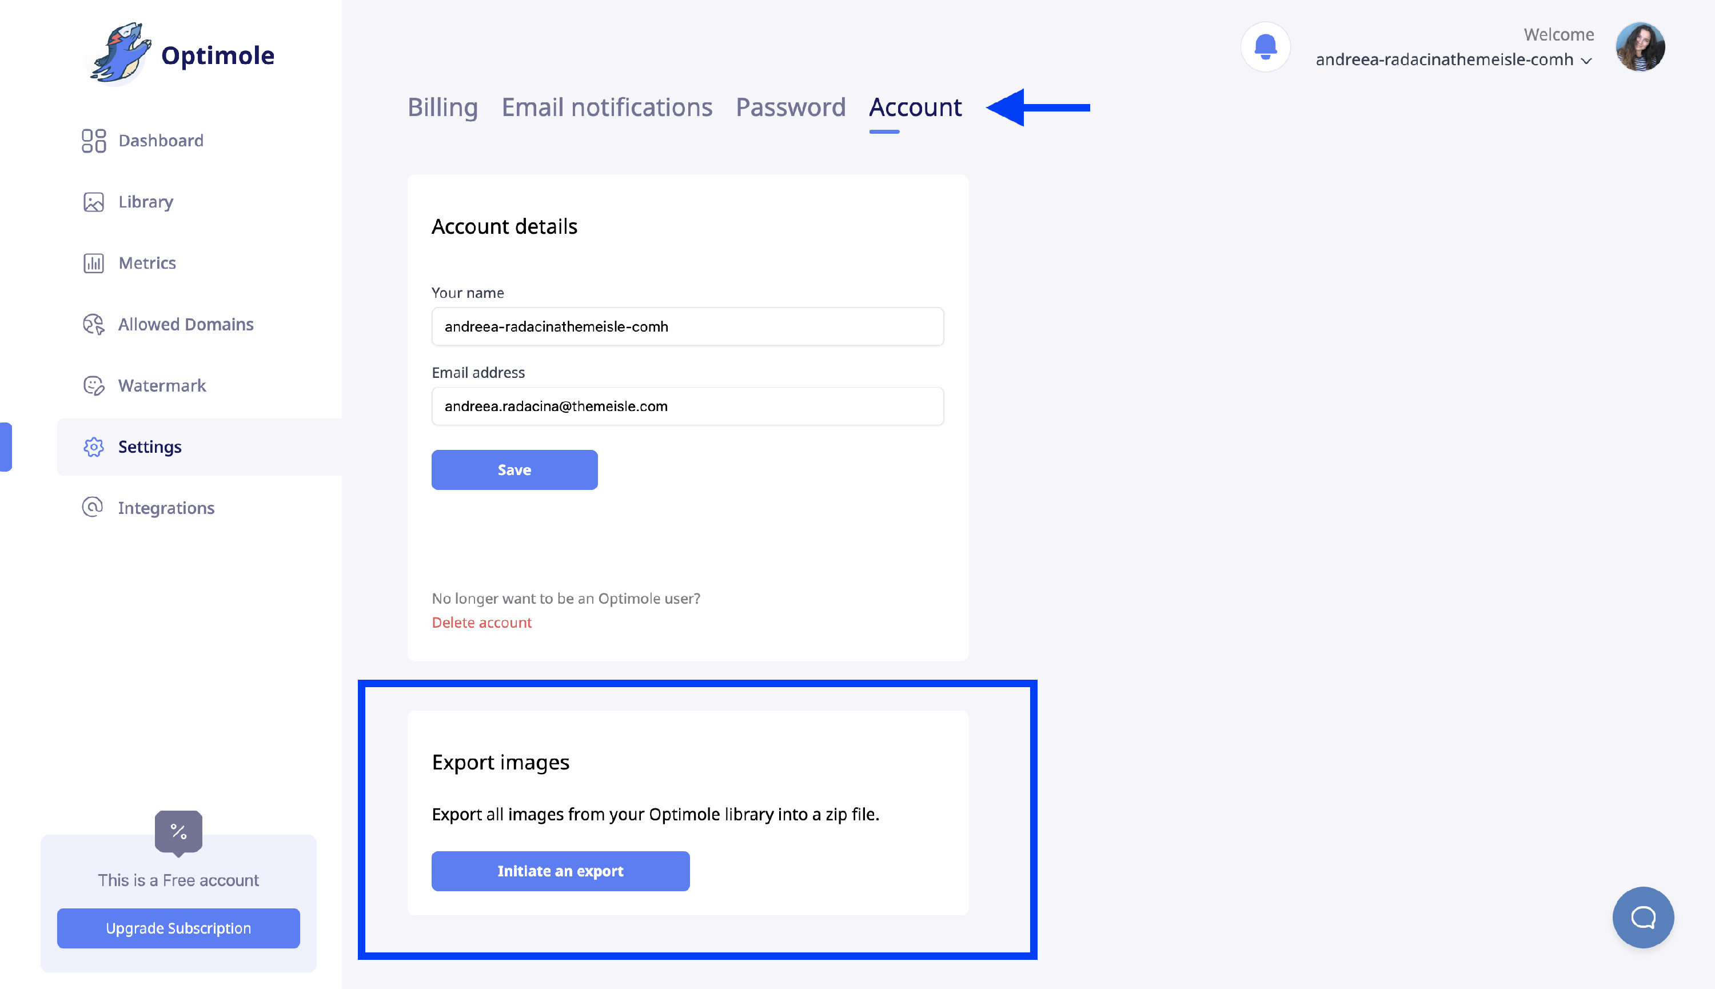Click the Watermark icon in sidebar
1715x989 pixels.
click(94, 385)
